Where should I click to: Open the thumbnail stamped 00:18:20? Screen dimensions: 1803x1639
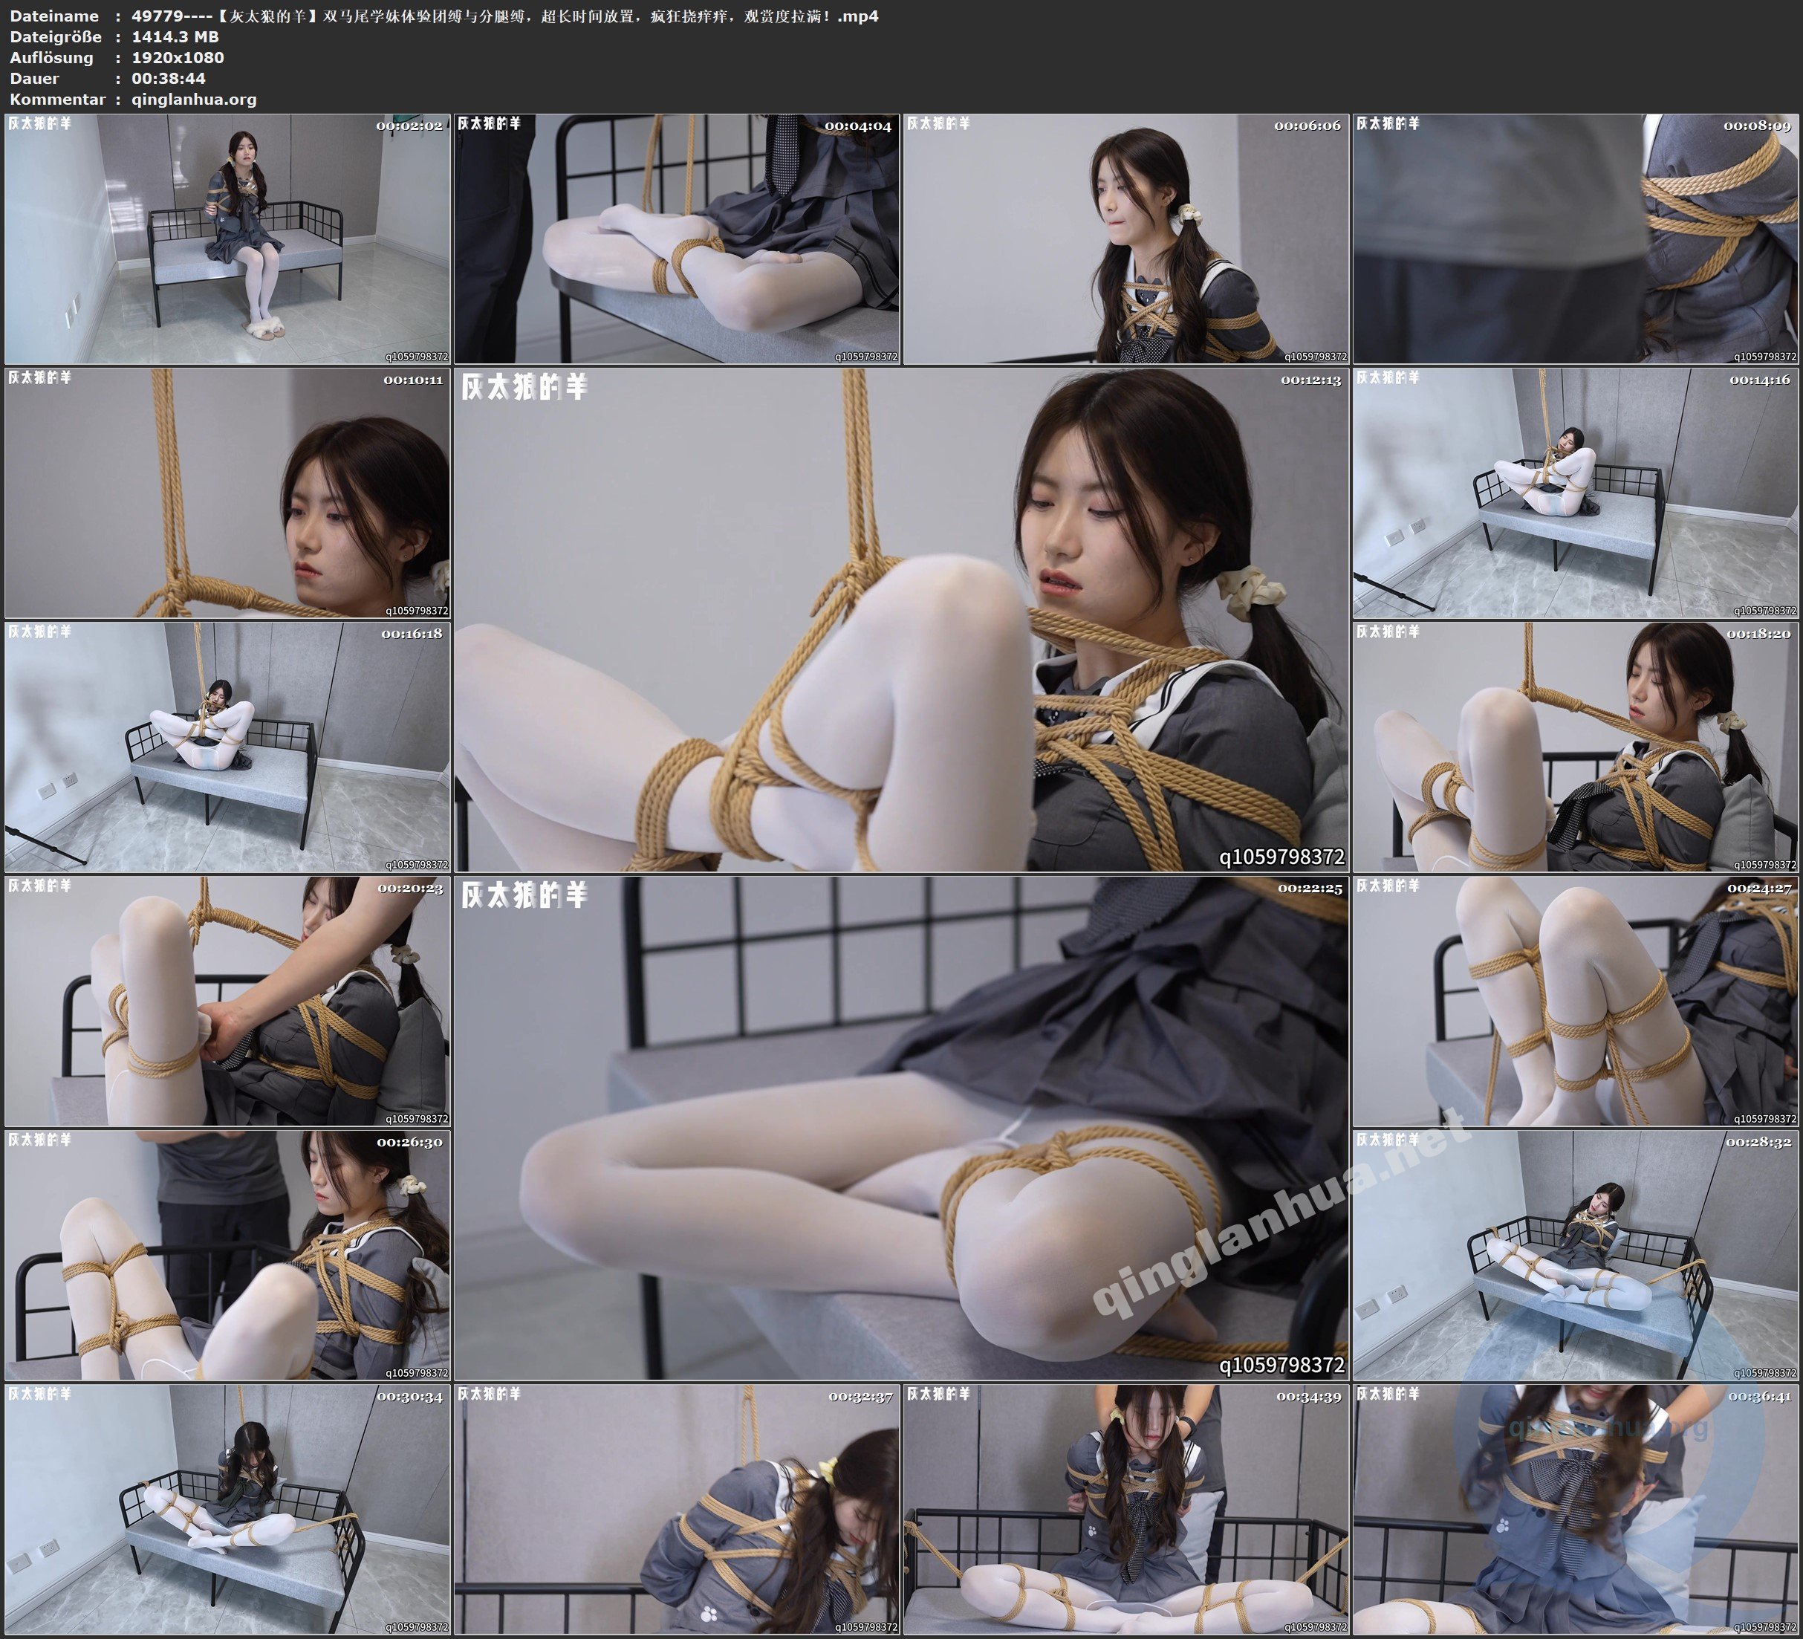pyautogui.click(x=1576, y=747)
